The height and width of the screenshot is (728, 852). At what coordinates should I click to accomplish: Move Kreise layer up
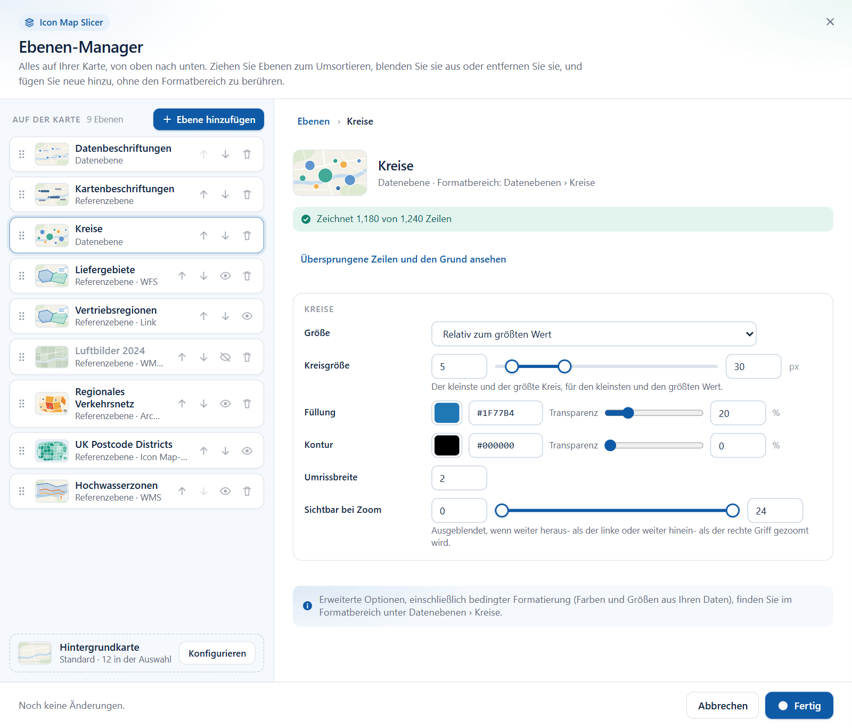pyautogui.click(x=203, y=235)
